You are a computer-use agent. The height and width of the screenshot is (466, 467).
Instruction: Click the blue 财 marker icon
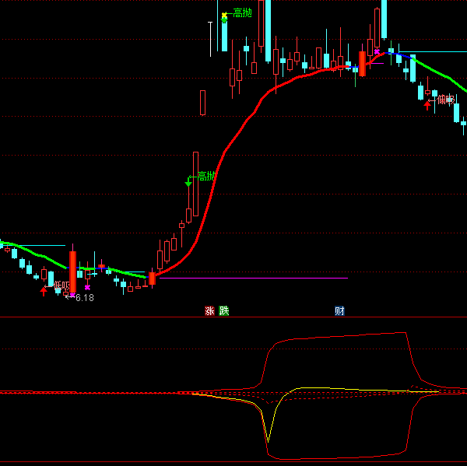tap(339, 311)
